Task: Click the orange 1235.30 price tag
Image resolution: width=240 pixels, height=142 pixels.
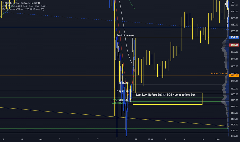Action: tap(234, 75)
